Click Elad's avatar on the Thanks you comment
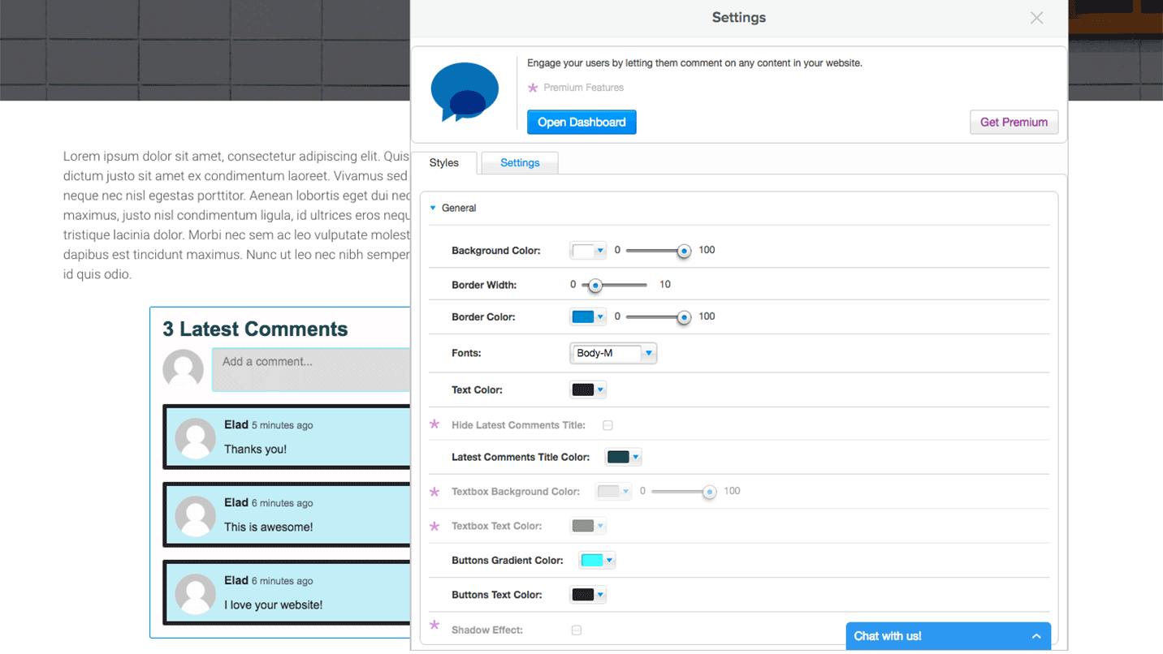This screenshot has height=654, width=1163. pos(195,437)
